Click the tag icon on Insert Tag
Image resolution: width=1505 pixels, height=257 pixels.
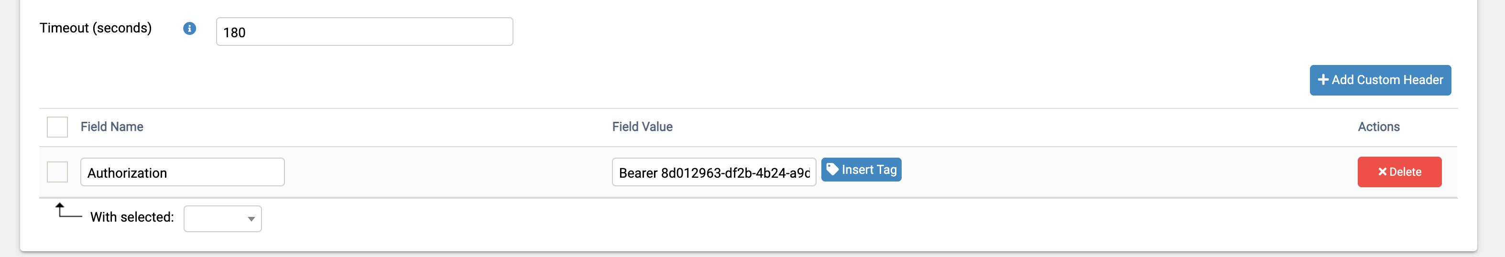832,170
